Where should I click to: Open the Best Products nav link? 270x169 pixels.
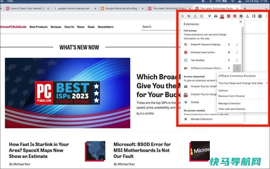[39, 27]
